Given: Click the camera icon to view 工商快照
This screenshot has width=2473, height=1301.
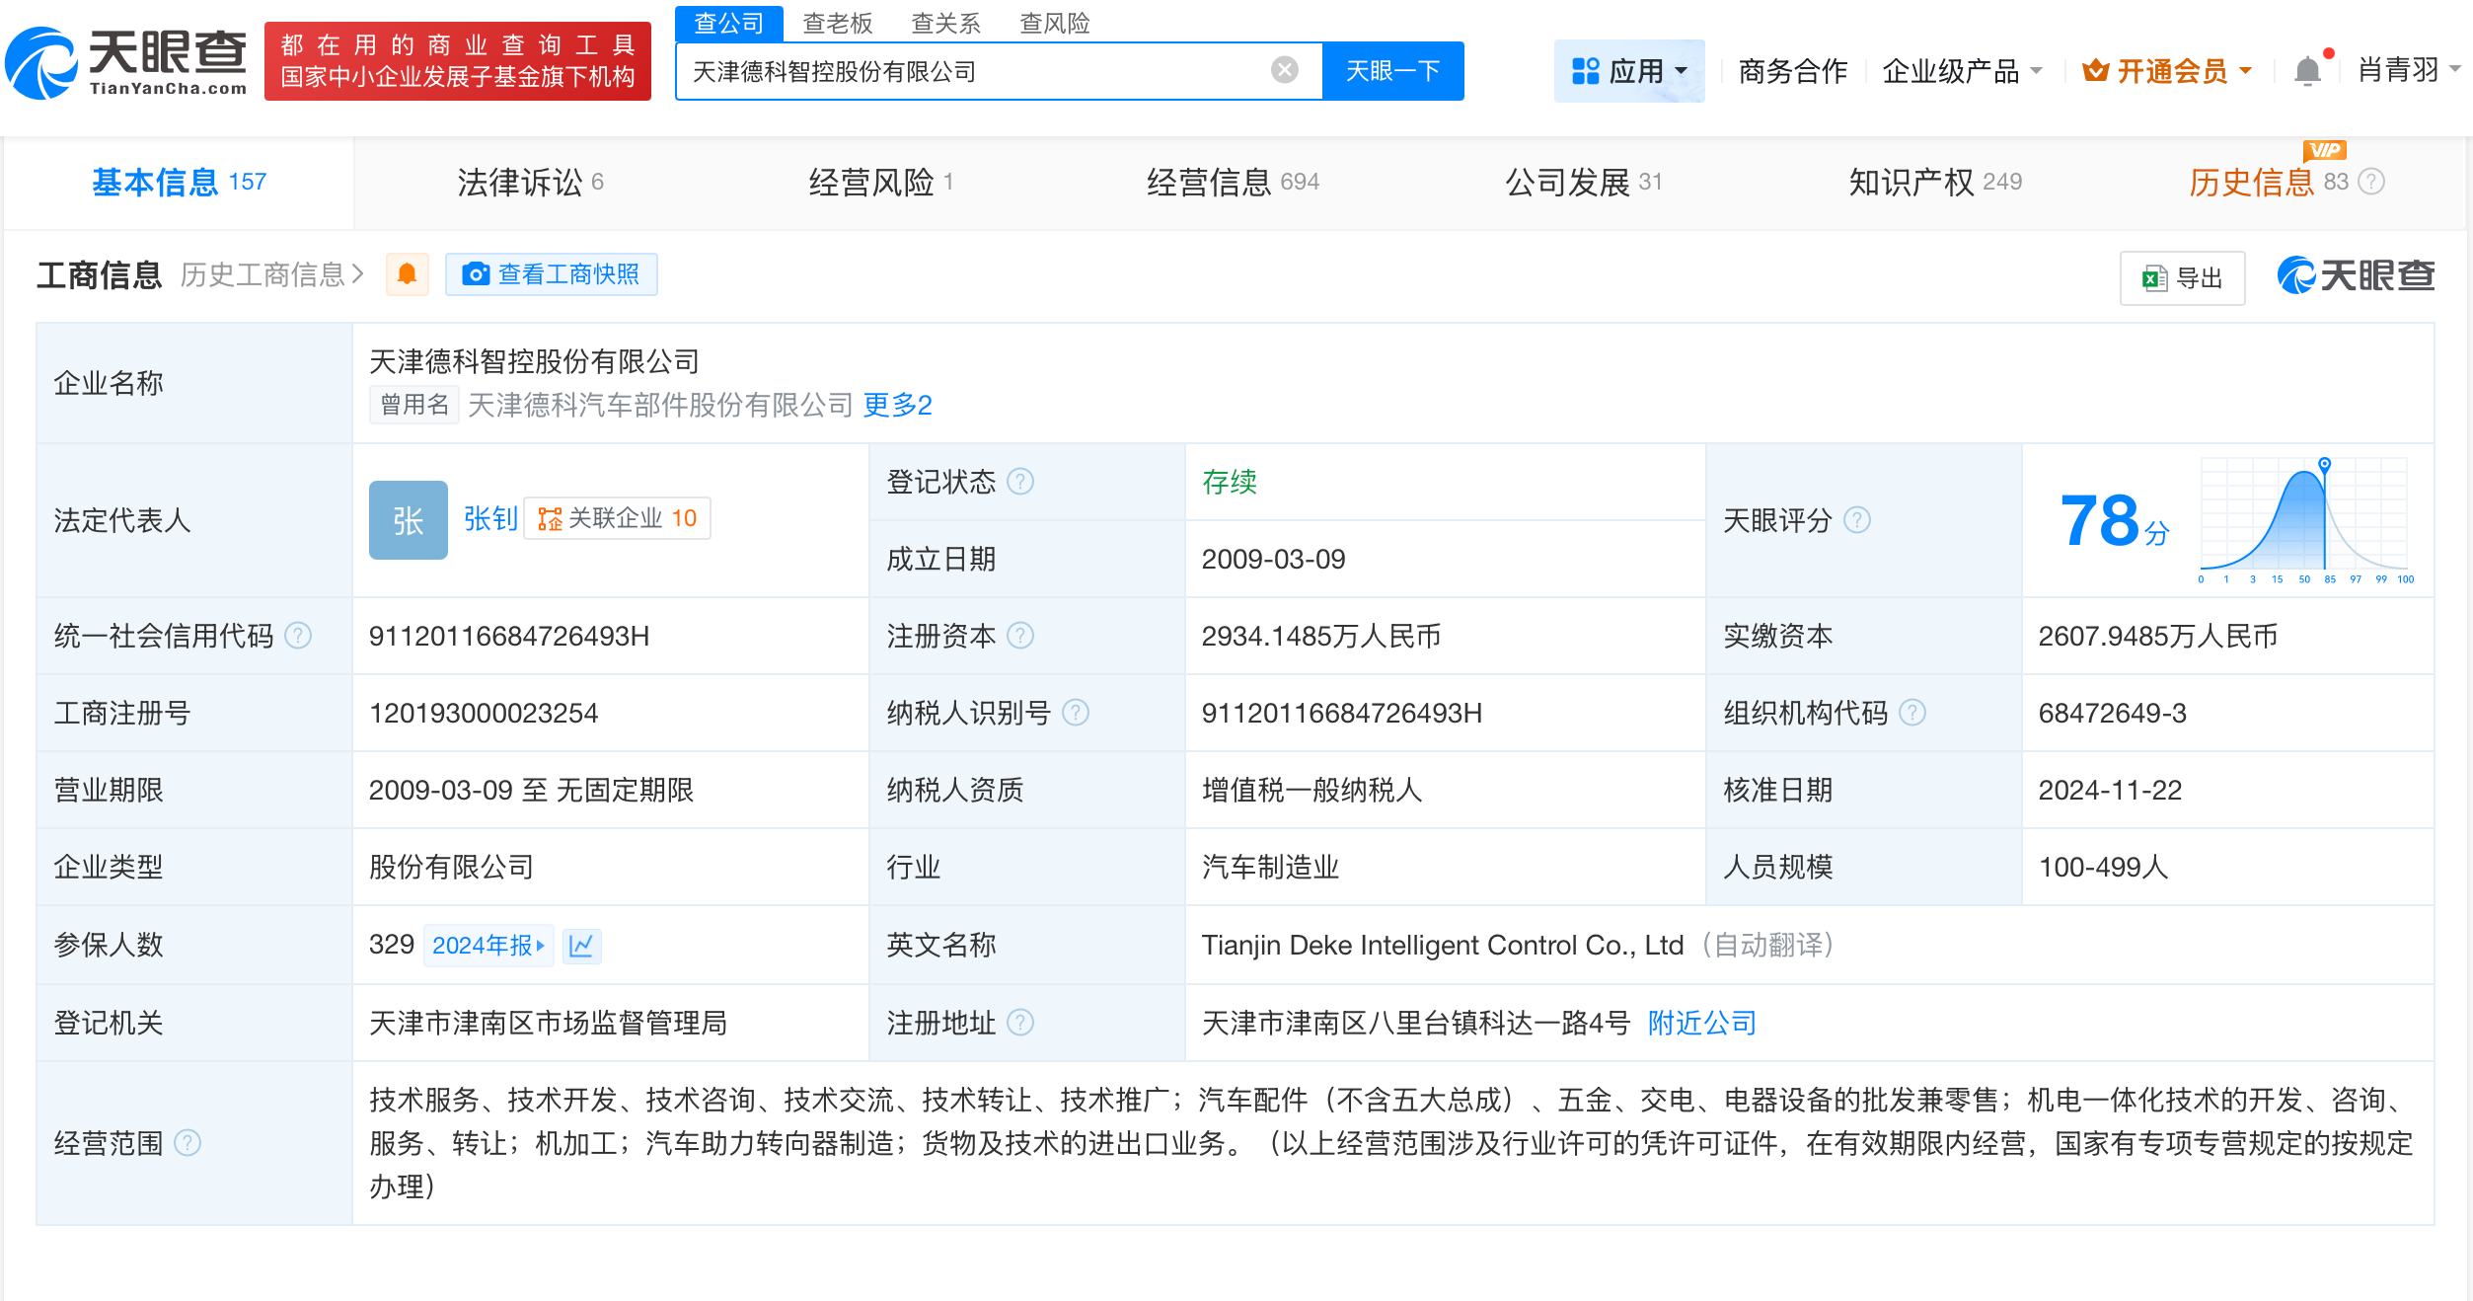Looking at the screenshot, I should coord(478,274).
